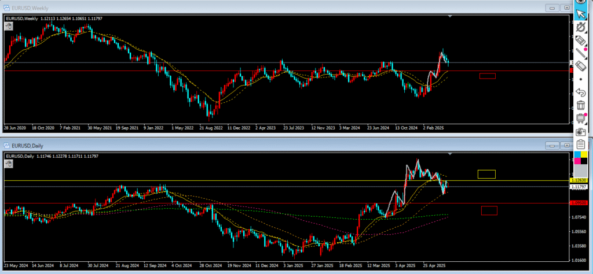Click the one-click trading icon on Daily chart

[x=9, y=164]
